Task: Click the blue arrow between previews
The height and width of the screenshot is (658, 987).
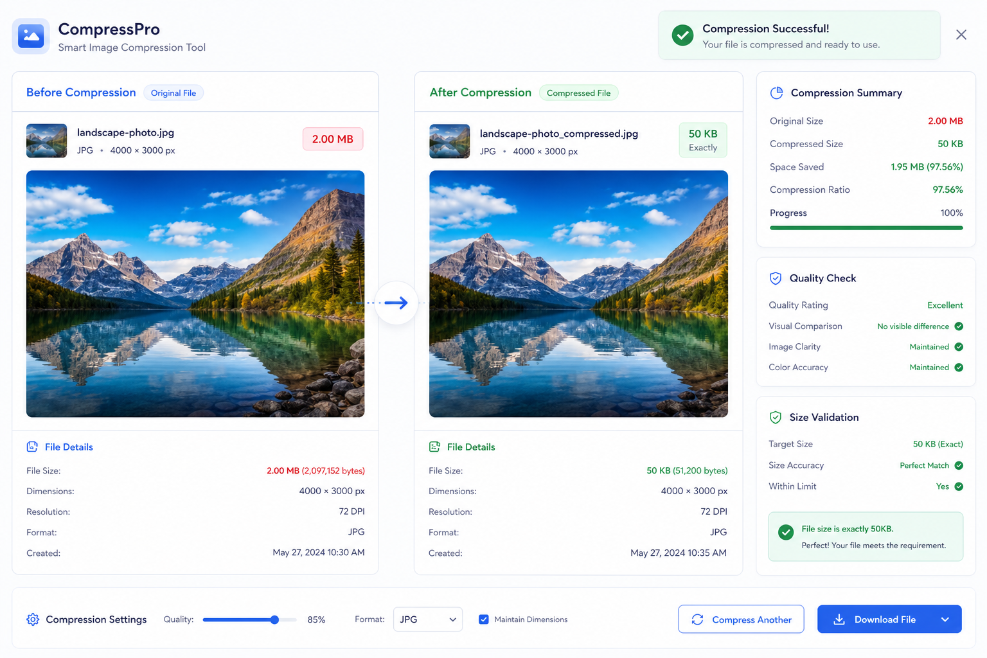Action: point(396,303)
